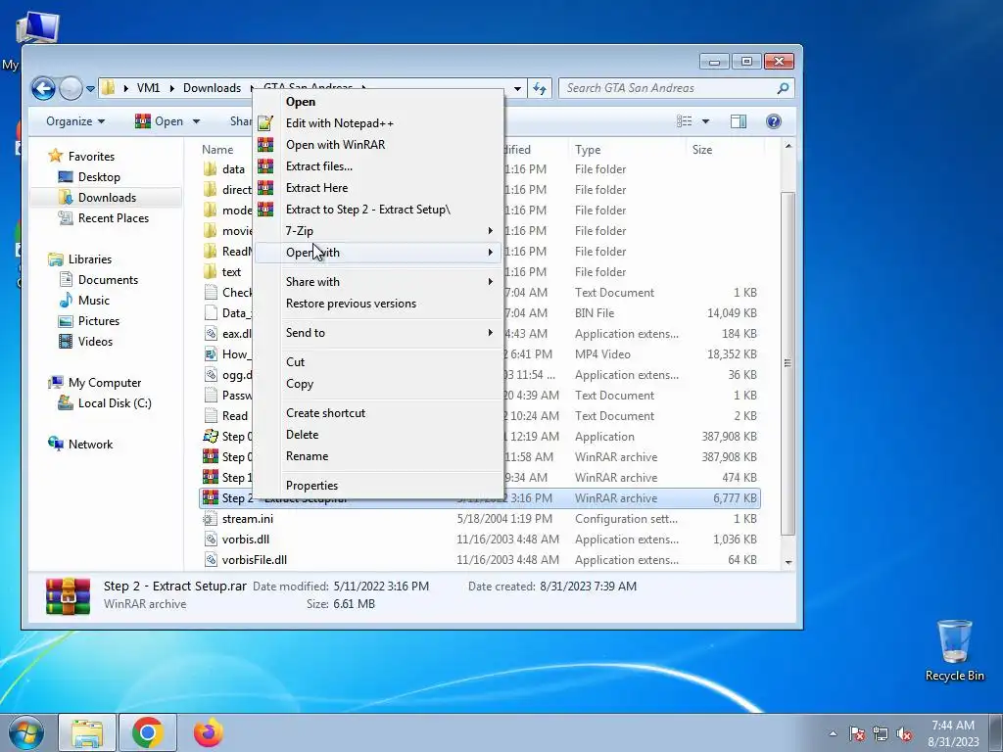Open Local Disk (C:)

click(x=105, y=403)
